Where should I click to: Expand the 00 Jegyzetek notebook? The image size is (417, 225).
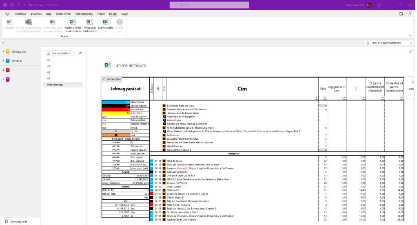click(3, 52)
